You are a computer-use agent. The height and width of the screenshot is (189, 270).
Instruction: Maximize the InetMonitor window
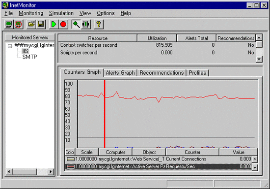[x=256, y=5]
